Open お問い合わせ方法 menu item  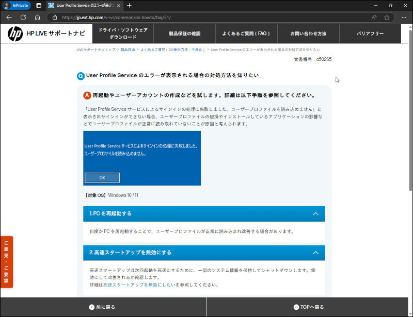point(308,34)
